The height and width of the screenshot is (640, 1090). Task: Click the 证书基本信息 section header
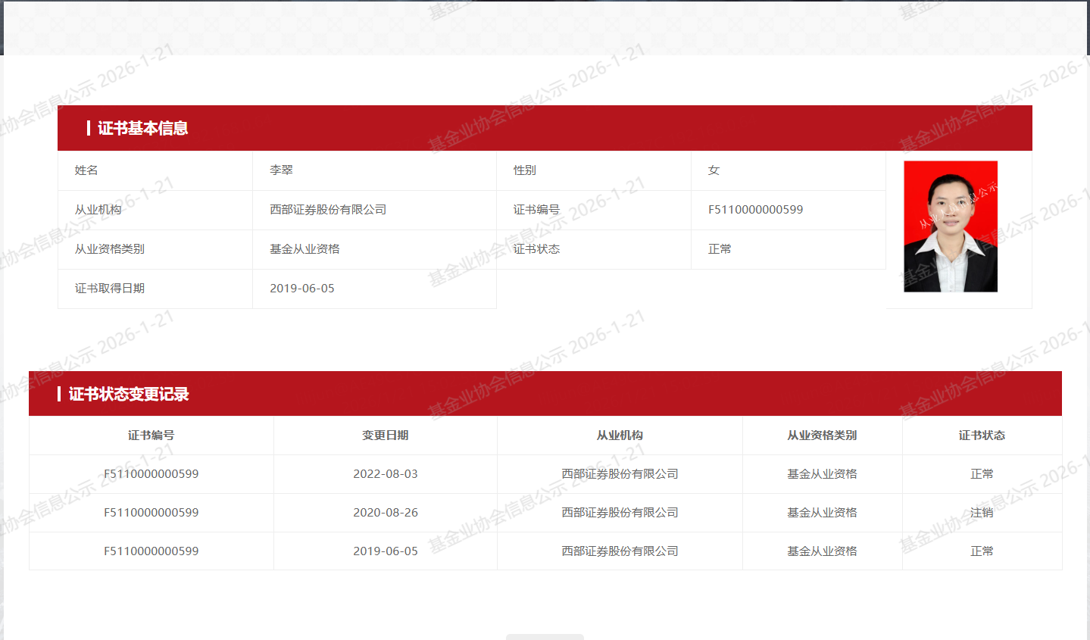click(x=142, y=128)
